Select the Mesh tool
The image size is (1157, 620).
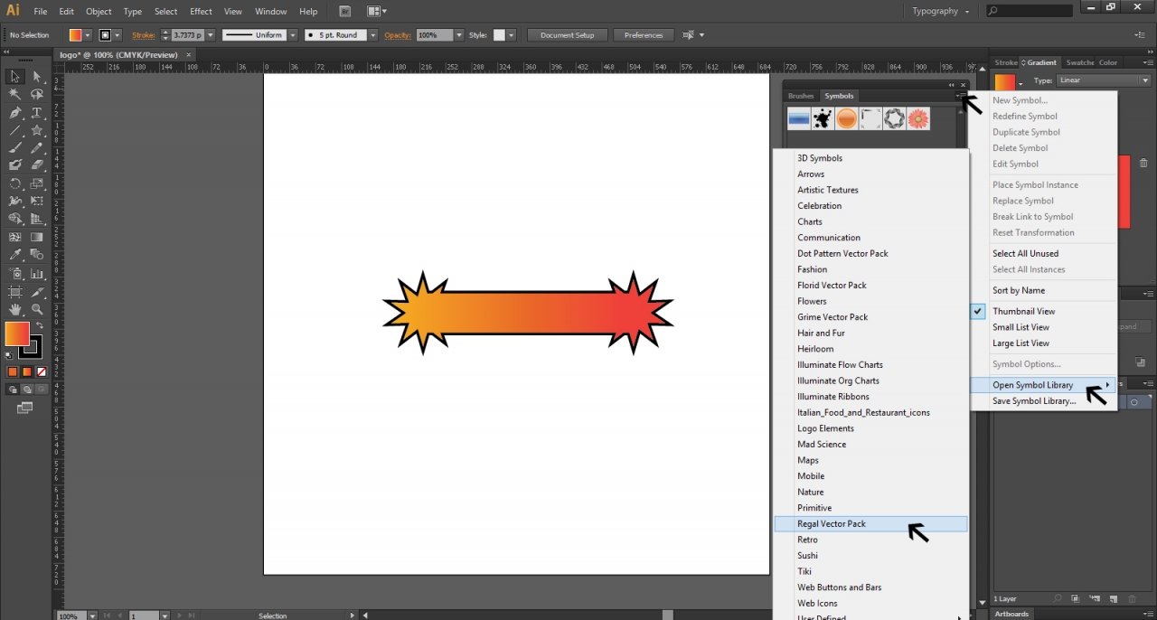[15, 237]
